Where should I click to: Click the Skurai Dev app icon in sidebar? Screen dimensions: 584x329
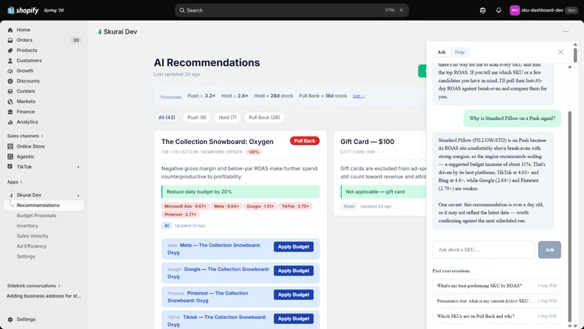tap(10, 195)
